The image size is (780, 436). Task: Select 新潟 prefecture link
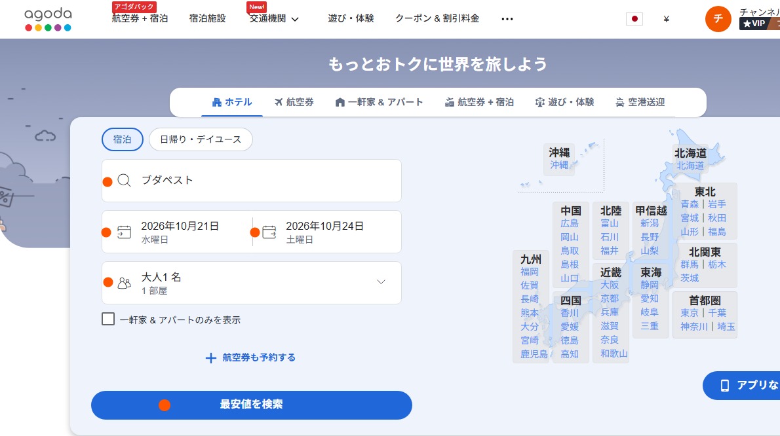(x=650, y=223)
